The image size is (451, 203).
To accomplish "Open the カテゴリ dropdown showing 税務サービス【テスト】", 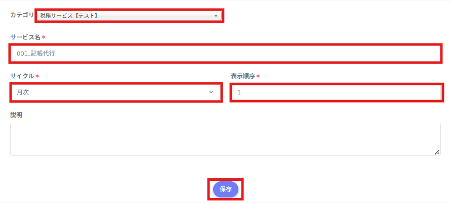I will 129,16.
